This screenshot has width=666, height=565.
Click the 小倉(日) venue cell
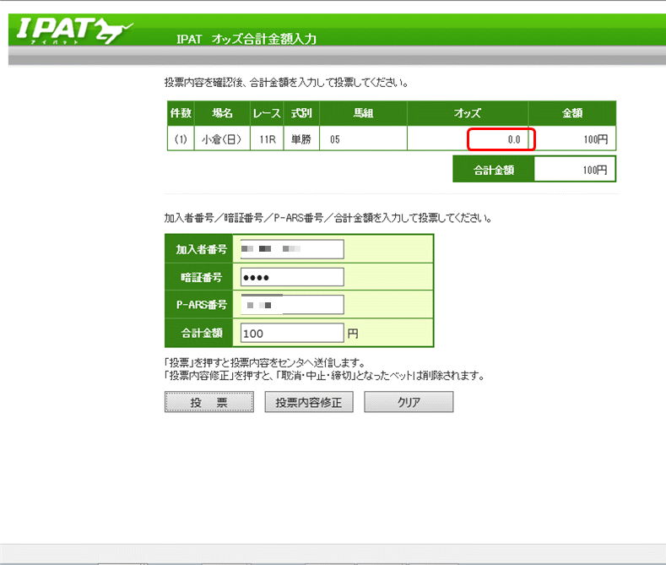tap(220, 139)
